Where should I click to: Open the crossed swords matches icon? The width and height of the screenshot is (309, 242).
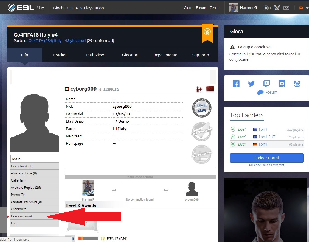(277, 8)
